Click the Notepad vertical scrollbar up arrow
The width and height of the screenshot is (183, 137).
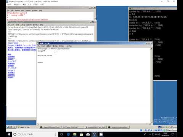point(151,49)
